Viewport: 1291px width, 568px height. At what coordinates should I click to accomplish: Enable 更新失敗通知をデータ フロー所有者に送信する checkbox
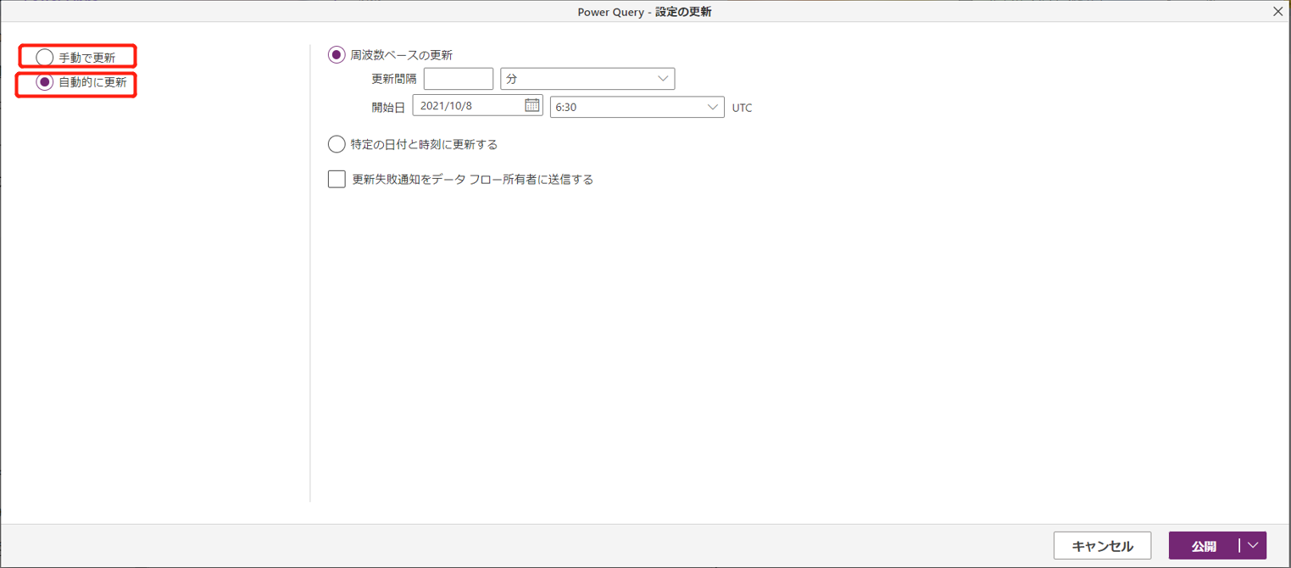pos(337,179)
